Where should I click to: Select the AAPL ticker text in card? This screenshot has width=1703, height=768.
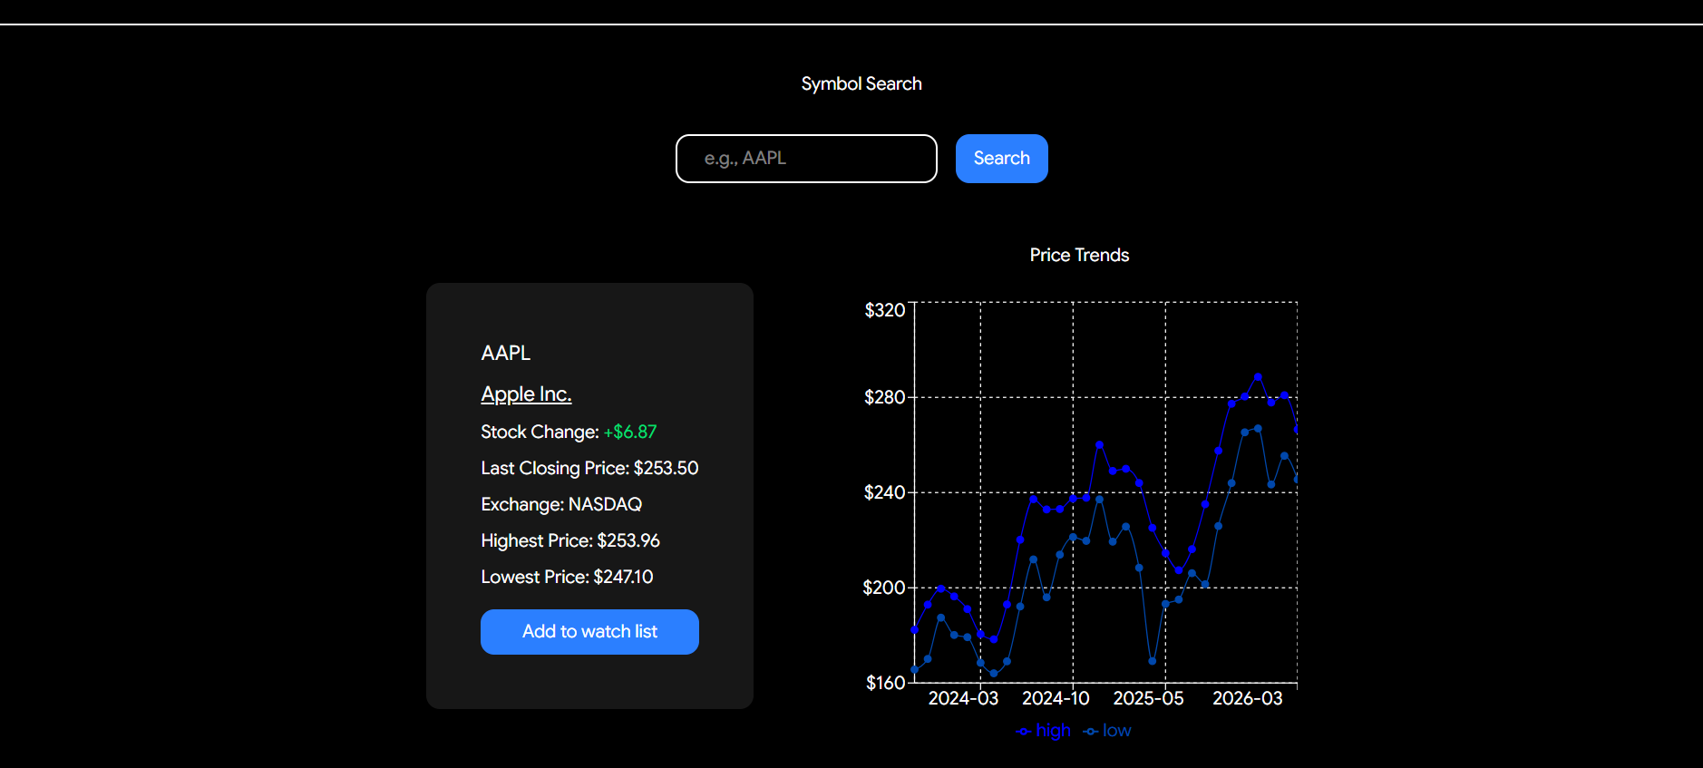505,354
